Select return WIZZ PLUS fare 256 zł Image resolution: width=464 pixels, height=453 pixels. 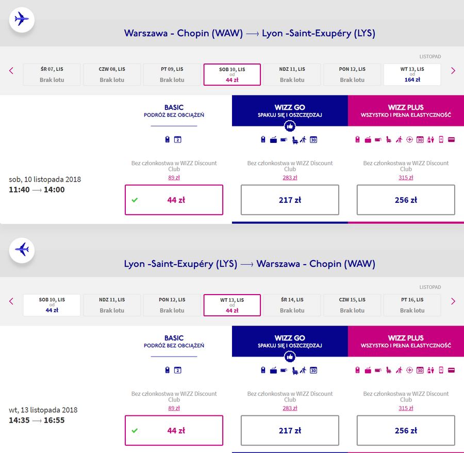pos(406,430)
